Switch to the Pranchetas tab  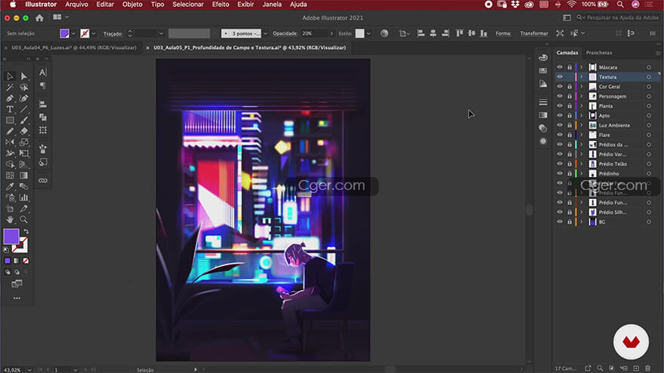(599, 53)
